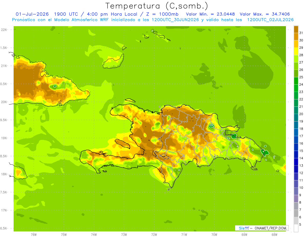Image resolution: width=308 pixels, height=238 pixels.
Task: Click the legend value '28'
Action: point(301,55)
